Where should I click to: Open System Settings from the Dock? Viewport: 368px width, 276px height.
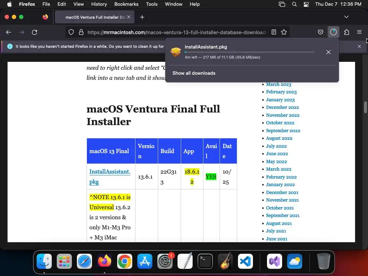pyautogui.click(x=165, y=261)
